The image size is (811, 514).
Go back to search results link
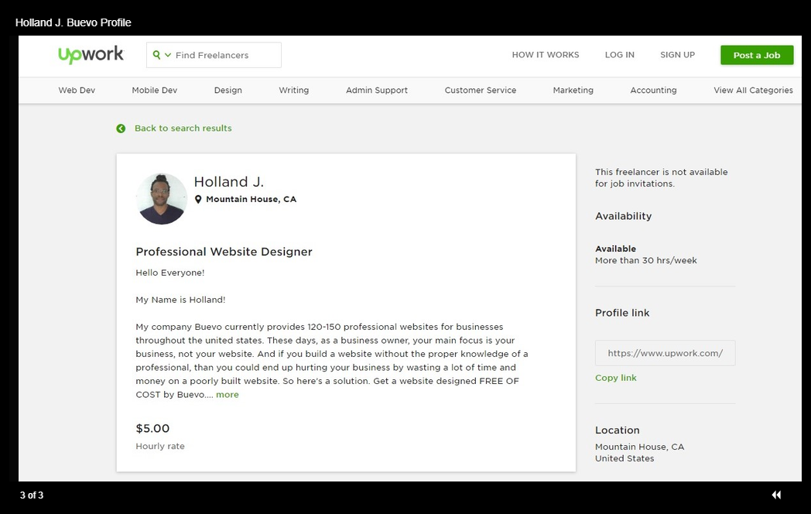pos(183,128)
